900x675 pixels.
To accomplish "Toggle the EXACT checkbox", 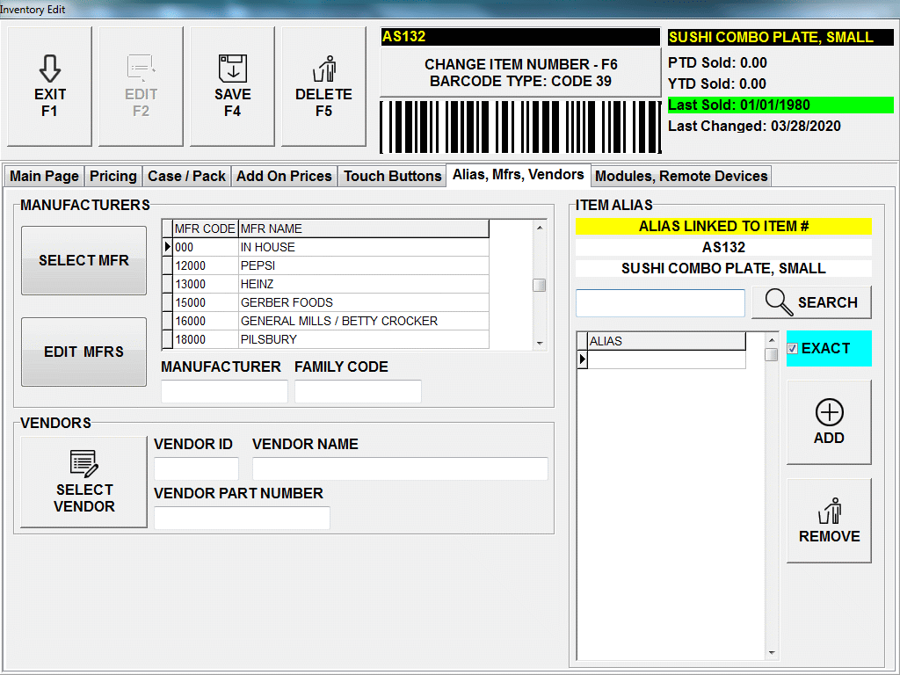I will pos(793,349).
